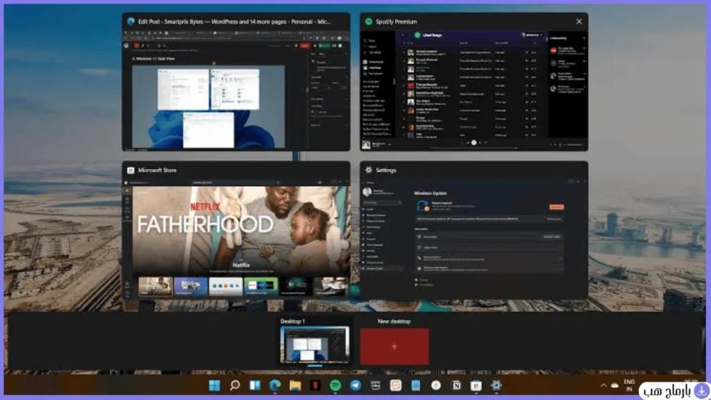Viewport: 711px width, 400px height.
Task: Launch Microsoft Edge from the taskbar
Action: coord(275,385)
